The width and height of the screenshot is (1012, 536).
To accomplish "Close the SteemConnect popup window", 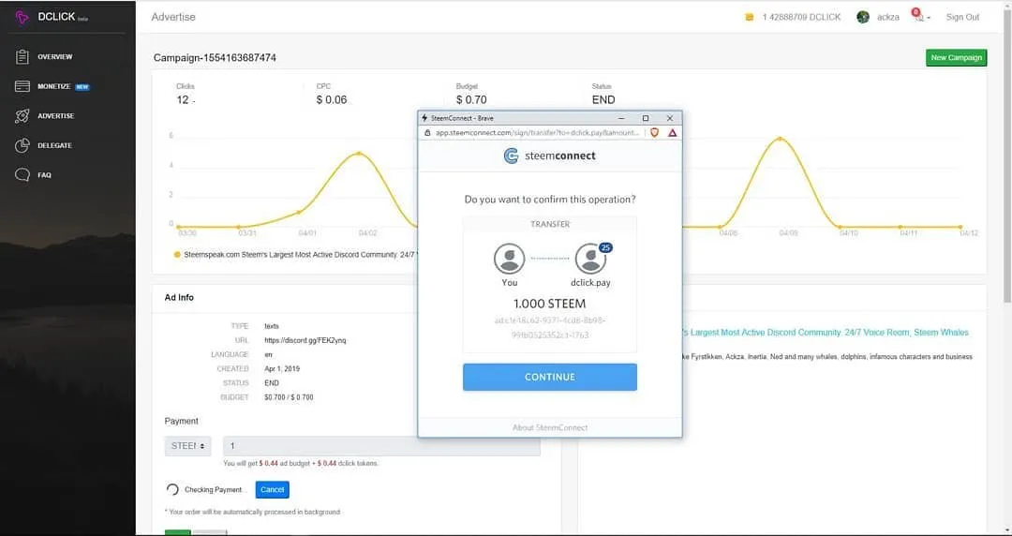I will click(669, 118).
